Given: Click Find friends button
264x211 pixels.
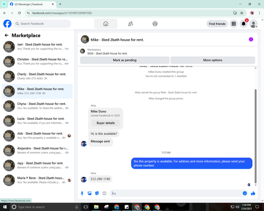Looking at the screenshot, I should point(217,24).
